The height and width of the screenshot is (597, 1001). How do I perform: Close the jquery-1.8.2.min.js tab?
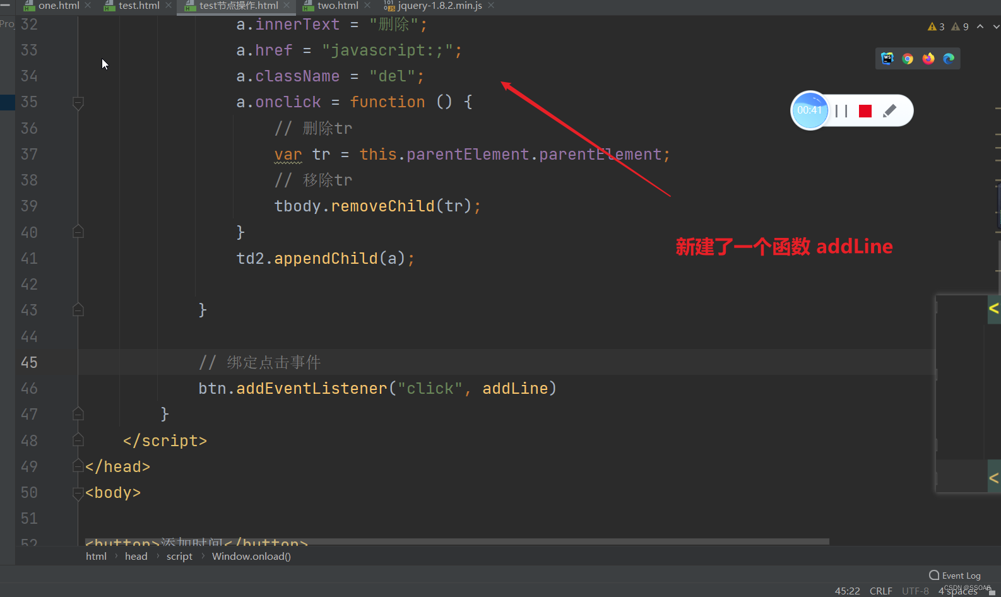pyautogui.click(x=491, y=6)
